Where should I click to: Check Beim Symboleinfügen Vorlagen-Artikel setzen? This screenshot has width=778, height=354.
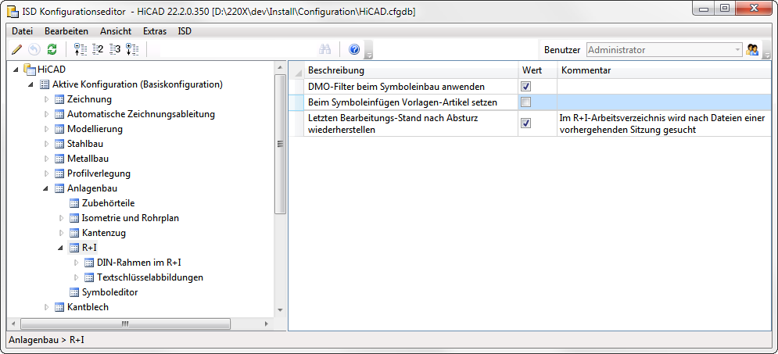(526, 102)
